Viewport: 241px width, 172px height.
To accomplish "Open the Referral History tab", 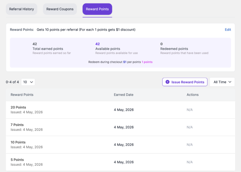I will tap(22, 9).
